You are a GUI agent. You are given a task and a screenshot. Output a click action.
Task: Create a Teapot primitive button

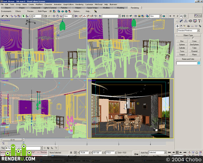[182, 54]
